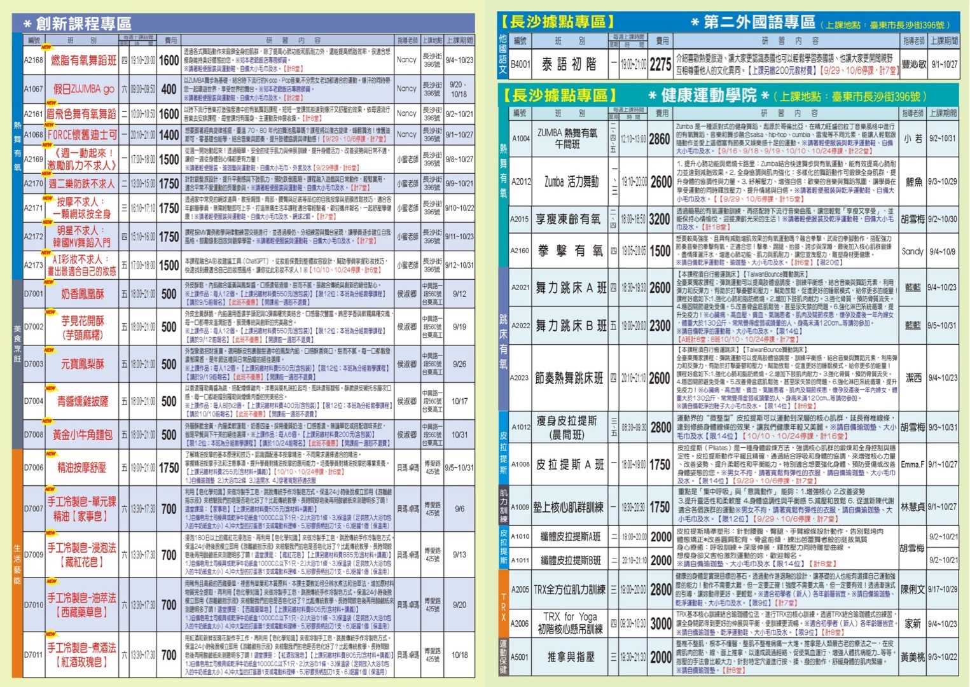Select the 推拿與指壓 course name
The image size is (970, 687).
pyautogui.click(x=571, y=657)
